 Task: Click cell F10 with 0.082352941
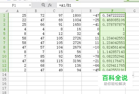113,56
